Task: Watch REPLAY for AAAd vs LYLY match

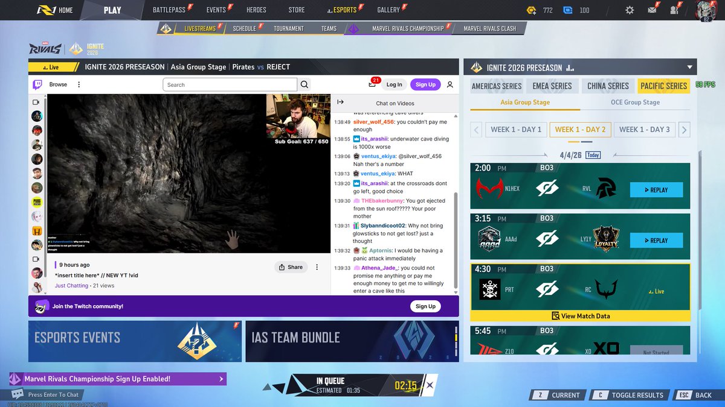Action: [657, 241]
